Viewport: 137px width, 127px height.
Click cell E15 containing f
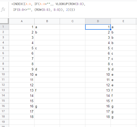(123, 101)
